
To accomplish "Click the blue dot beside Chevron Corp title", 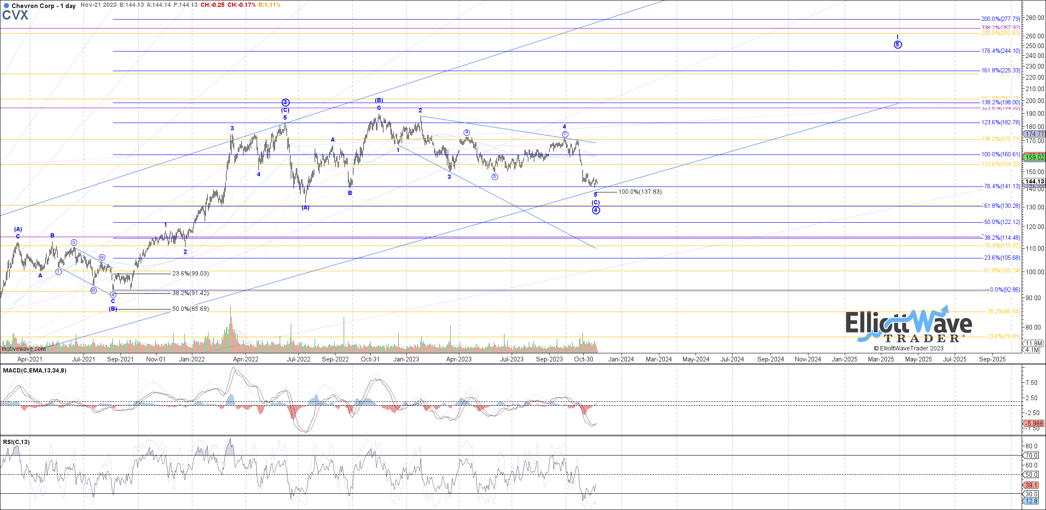I will 6,6.
